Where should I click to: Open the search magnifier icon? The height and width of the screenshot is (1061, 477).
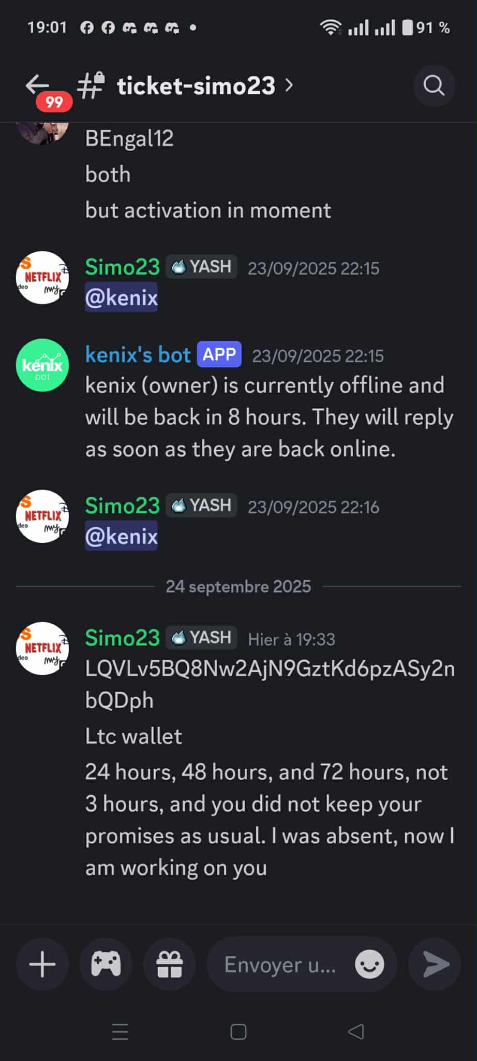[434, 85]
